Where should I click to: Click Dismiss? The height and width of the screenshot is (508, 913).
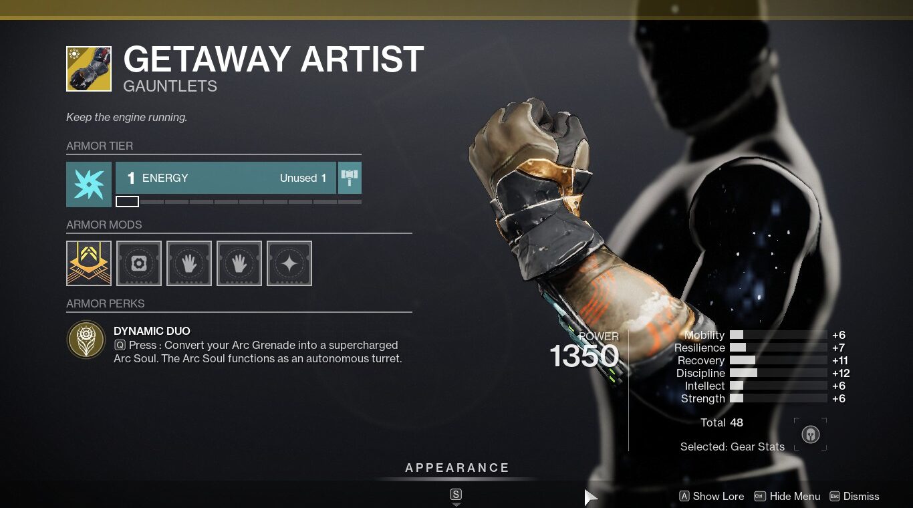(854, 496)
